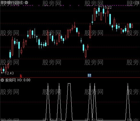Click the flat-topped XG signal peak
Screen dimensions: 140x121
[x=69, y=84]
